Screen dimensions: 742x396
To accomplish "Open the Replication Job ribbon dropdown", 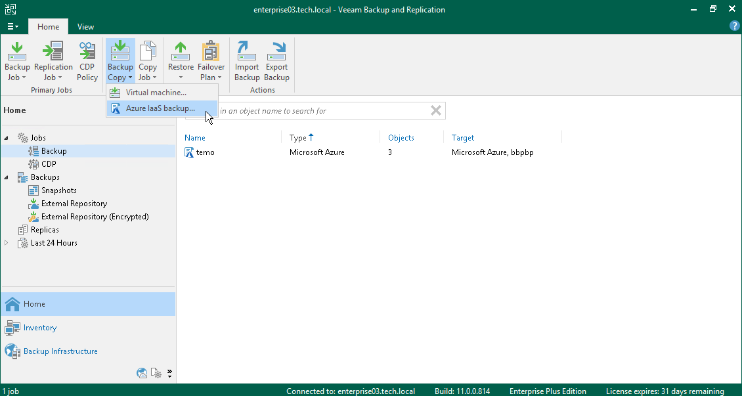I will (x=53, y=61).
